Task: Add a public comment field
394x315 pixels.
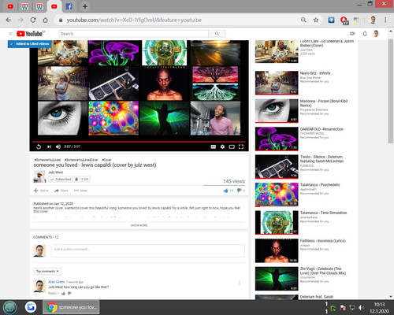Action: pos(148,250)
